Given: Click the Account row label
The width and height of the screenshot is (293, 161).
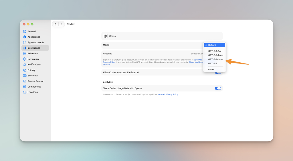Looking at the screenshot, I should tap(107, 53).
